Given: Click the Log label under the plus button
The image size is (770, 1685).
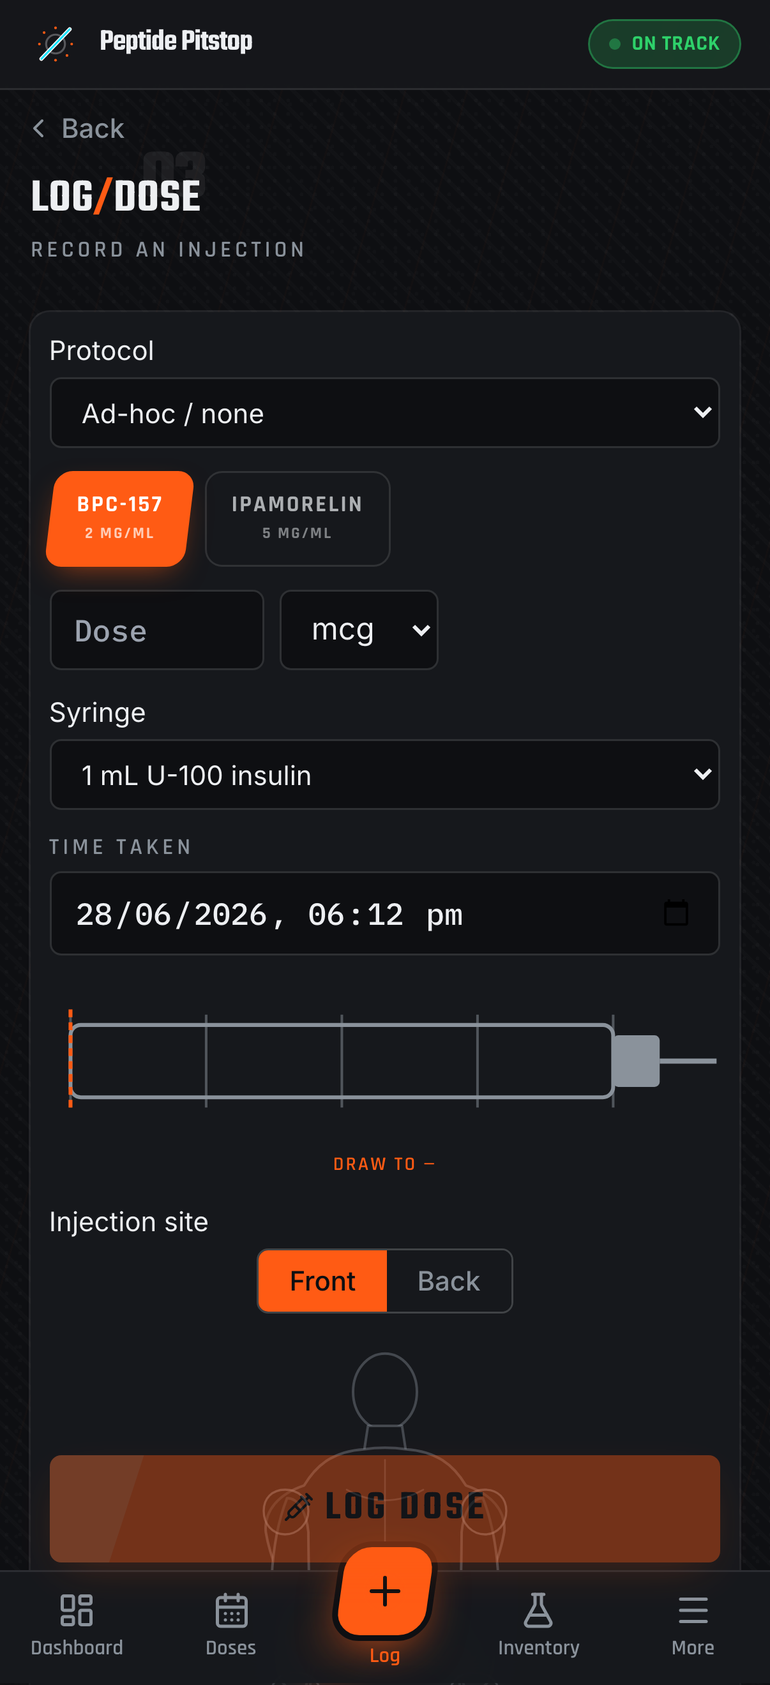Looking at the screenshot, I should [x=384, y=1656].
